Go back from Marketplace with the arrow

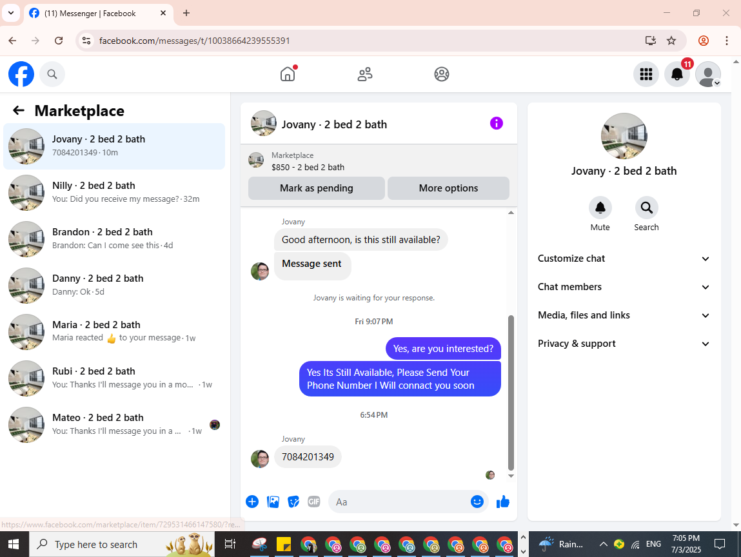(x=19, y=110)
